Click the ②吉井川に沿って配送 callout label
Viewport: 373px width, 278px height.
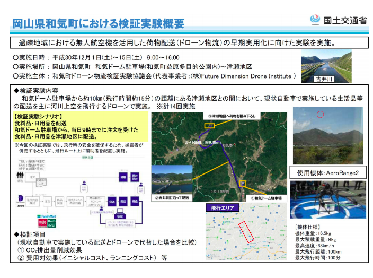[x=172, y=198]
